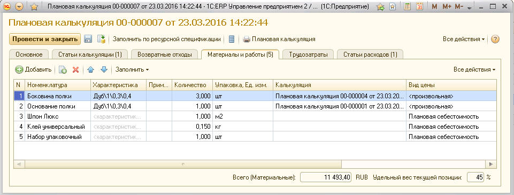Image resolution: width=514 pixels, height=195 pixels.
Task: Switch to Трудозатраты tab
Action: tap(308, 54)
